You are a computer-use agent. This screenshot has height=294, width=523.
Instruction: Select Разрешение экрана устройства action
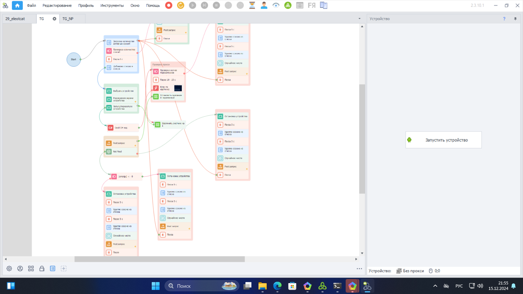[121, 99]
